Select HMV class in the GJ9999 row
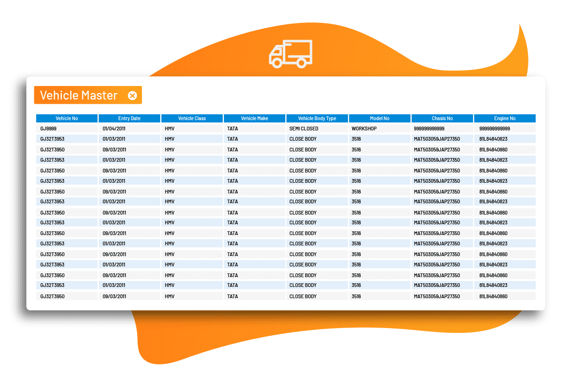The width and height of the screenshot is (572, 387). tap(170, 129)
